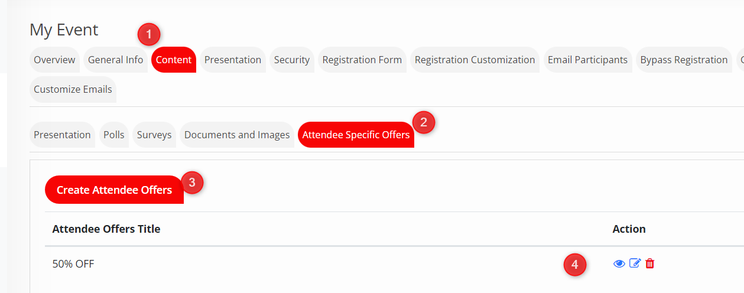The height and width of the screenshot is (293, 744).
Task: Select the Email Participants tab
Action: coord(587,60)
